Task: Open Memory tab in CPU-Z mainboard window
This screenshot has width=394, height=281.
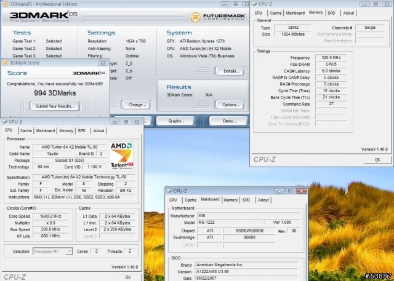Action: click(231, 200)
